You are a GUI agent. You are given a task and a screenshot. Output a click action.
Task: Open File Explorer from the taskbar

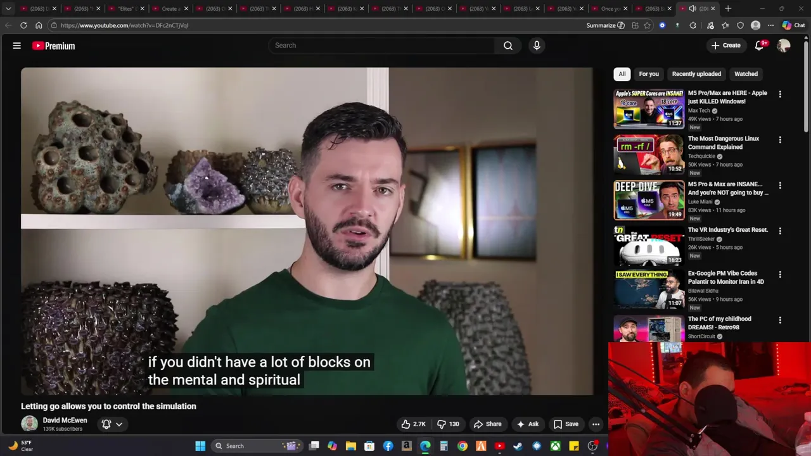click(x=350, y=446)
